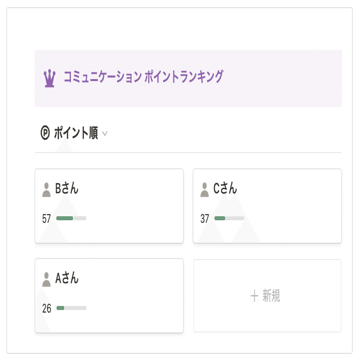Expand the chevron beside ポイント順
The image size is (359, 359).
[105, 134]
